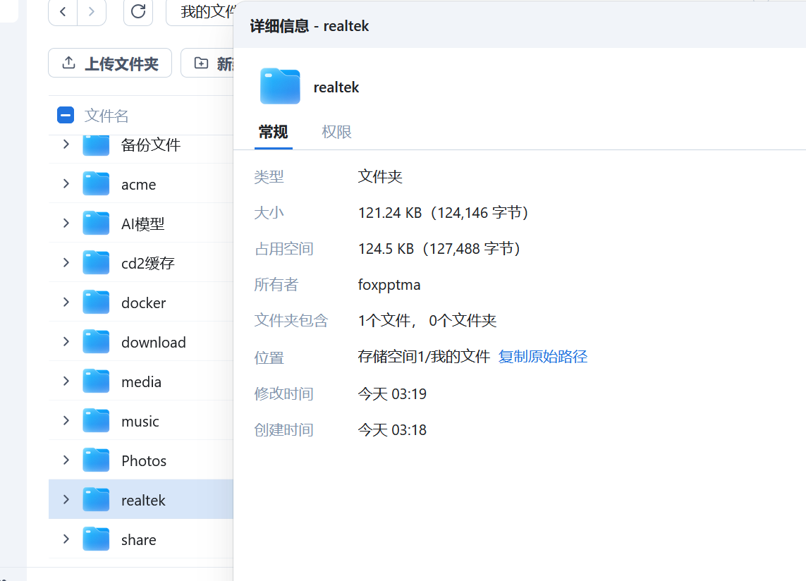Image resolution: width=806 pixels, height=581 pixels.
Task: Click the type value 文件夹
Action: (380, 177)
